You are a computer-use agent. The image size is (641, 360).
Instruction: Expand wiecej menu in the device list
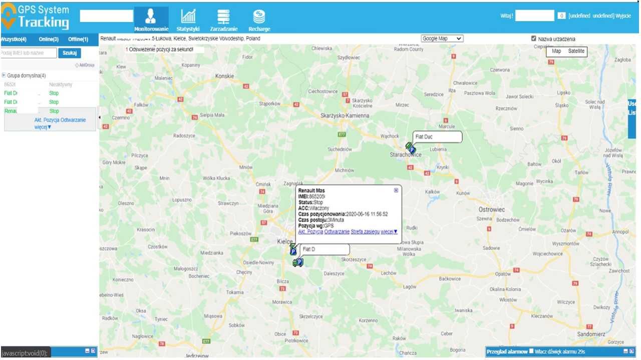coord(43,127)
